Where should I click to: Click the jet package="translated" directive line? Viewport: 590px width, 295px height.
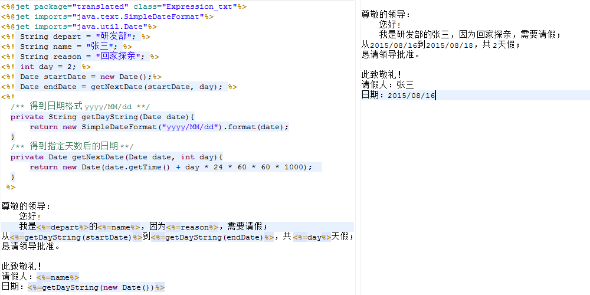point(124,6)
